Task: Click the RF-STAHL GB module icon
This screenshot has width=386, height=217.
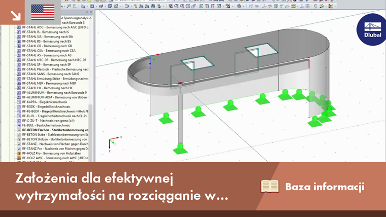Action: pyautogui.click(x=19, y=46)
